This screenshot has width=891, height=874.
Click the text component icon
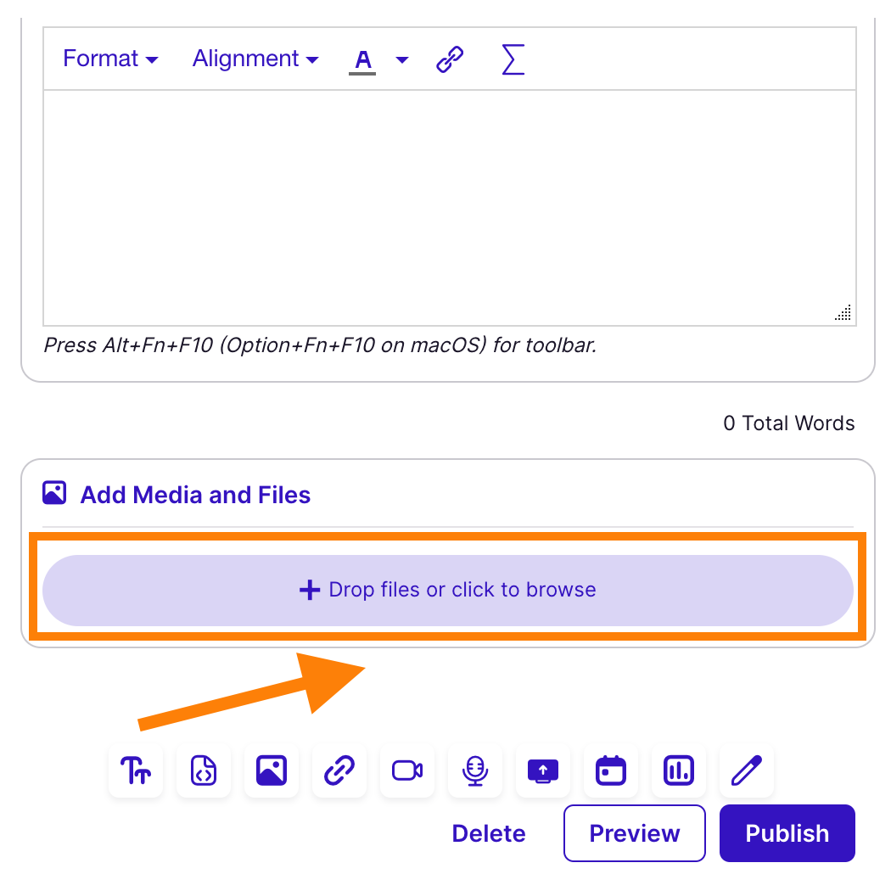136,770
